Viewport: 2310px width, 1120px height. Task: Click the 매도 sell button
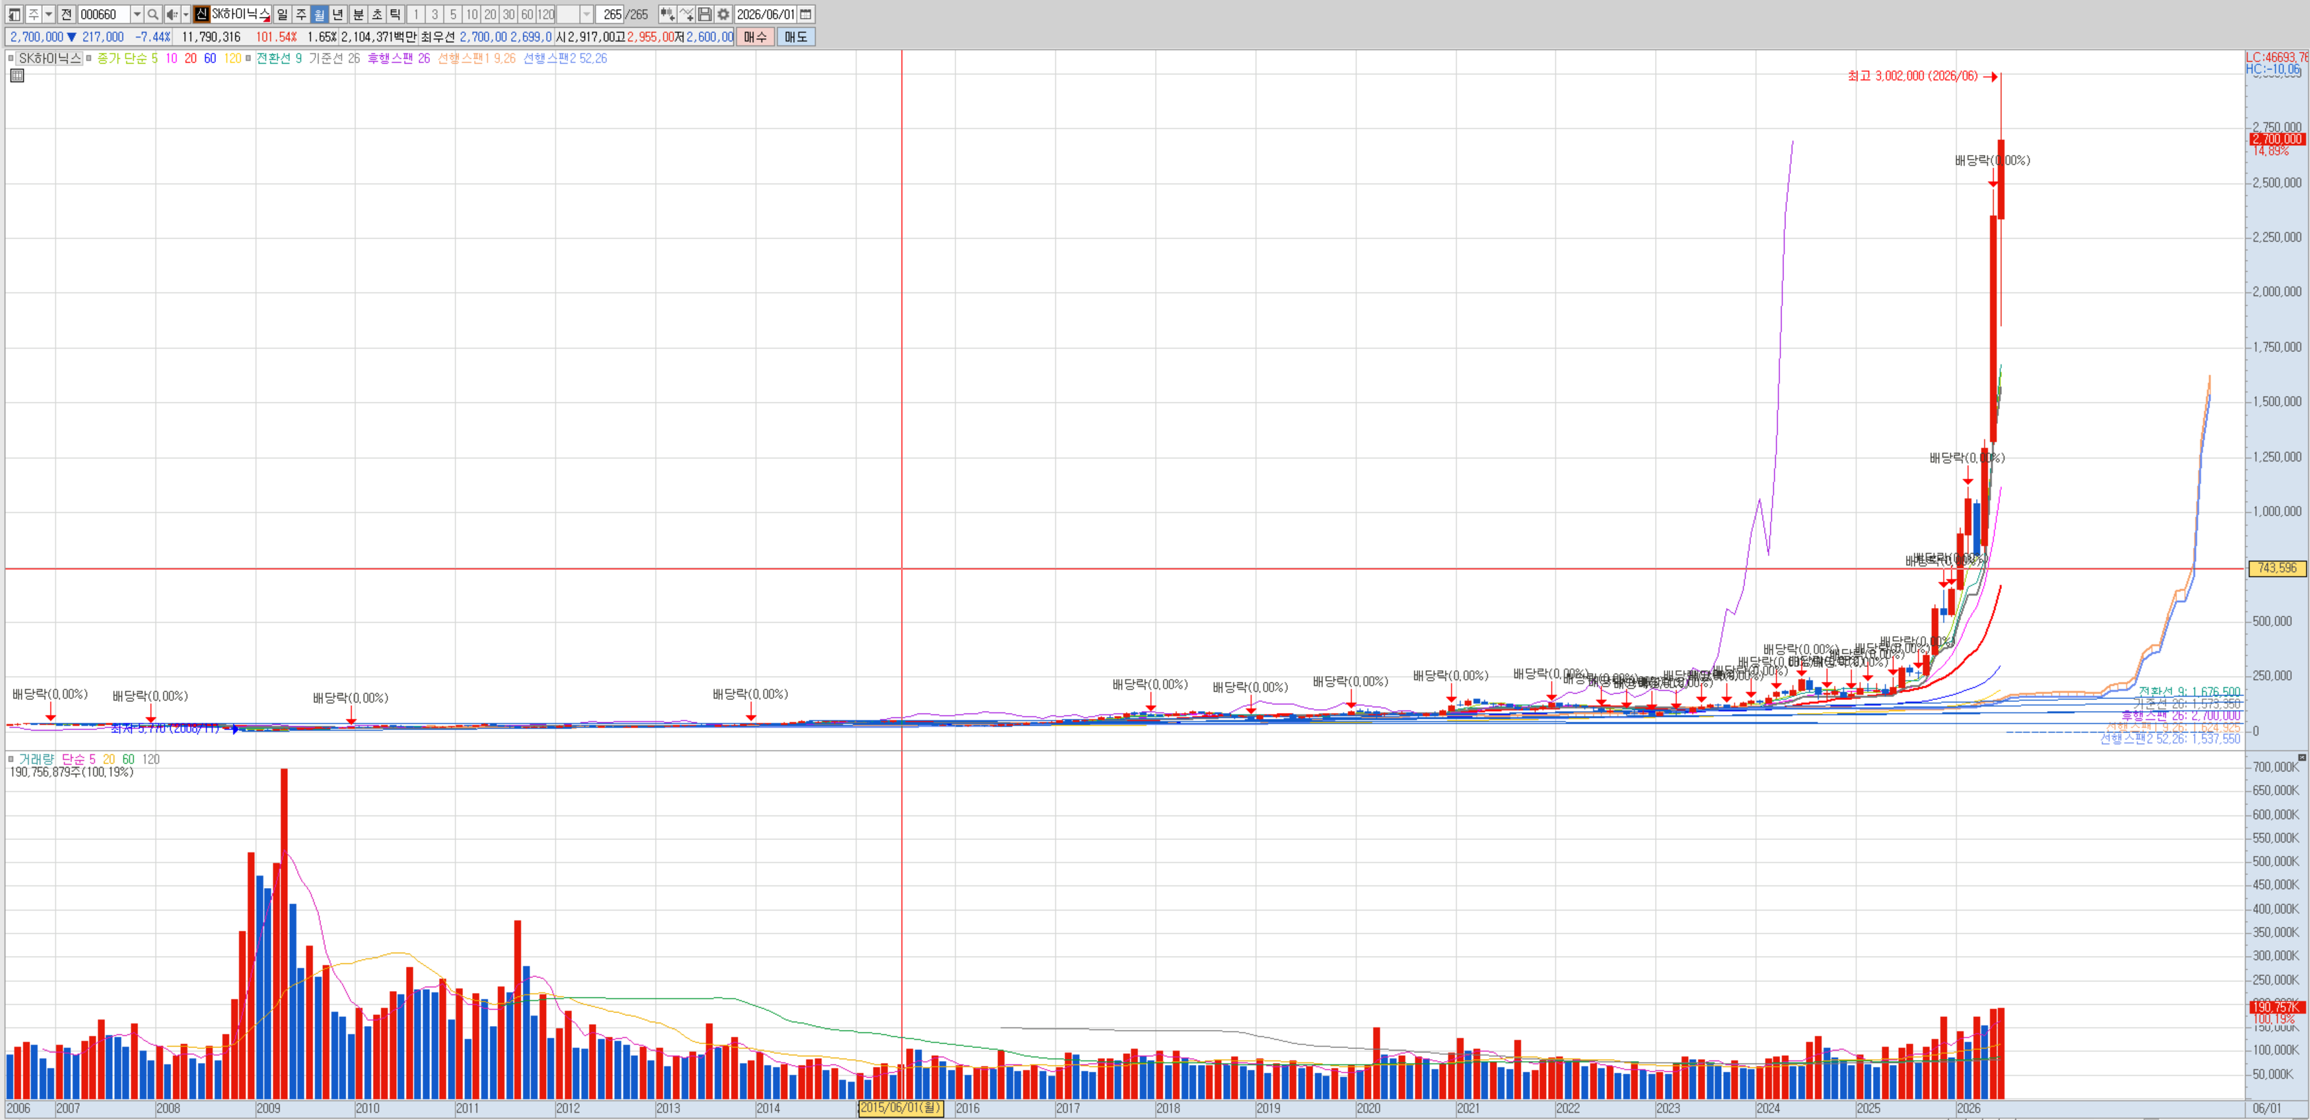click(x=796, y=37)
